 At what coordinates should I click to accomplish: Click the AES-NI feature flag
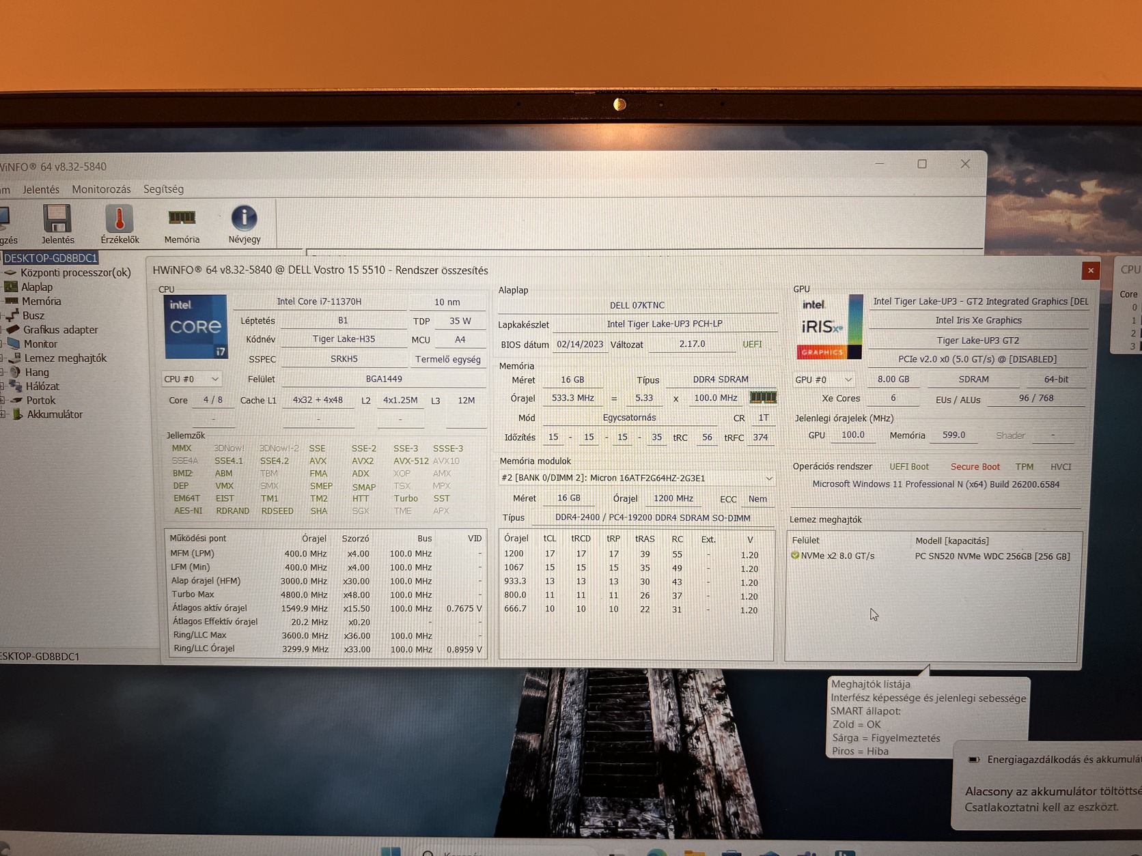(188, 511)
